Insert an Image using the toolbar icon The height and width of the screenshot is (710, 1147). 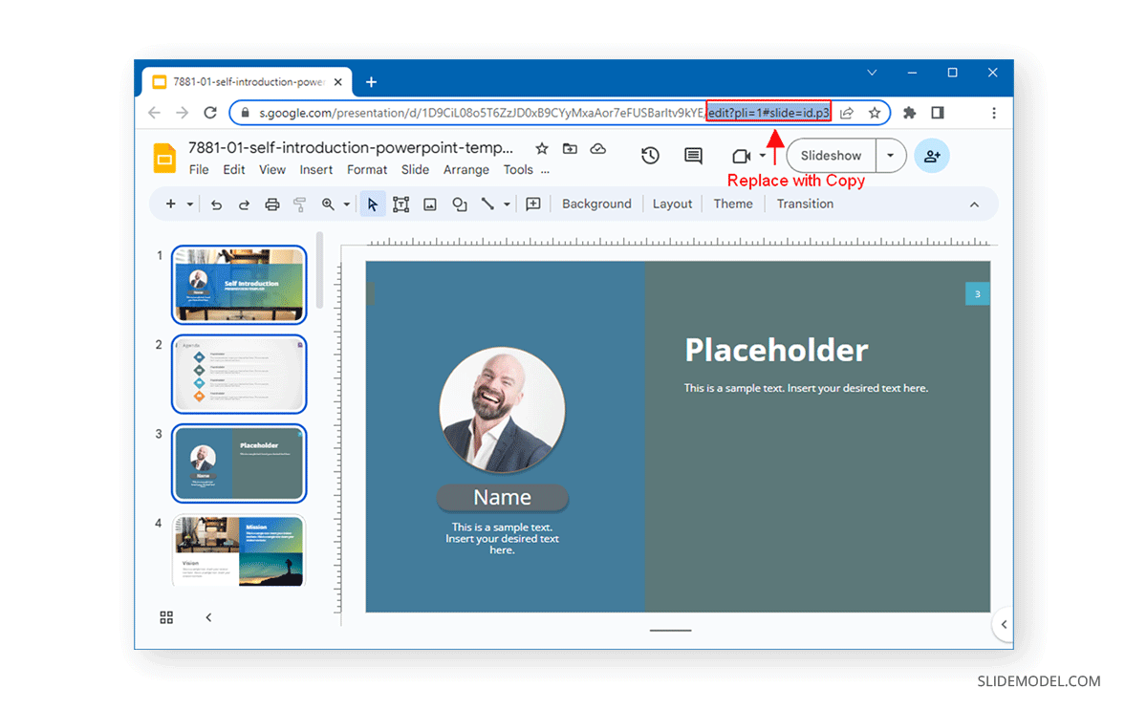430,204
